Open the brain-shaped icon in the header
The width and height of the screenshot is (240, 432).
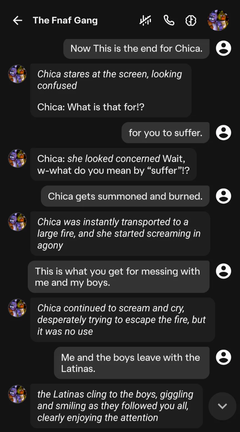point(191,20)
